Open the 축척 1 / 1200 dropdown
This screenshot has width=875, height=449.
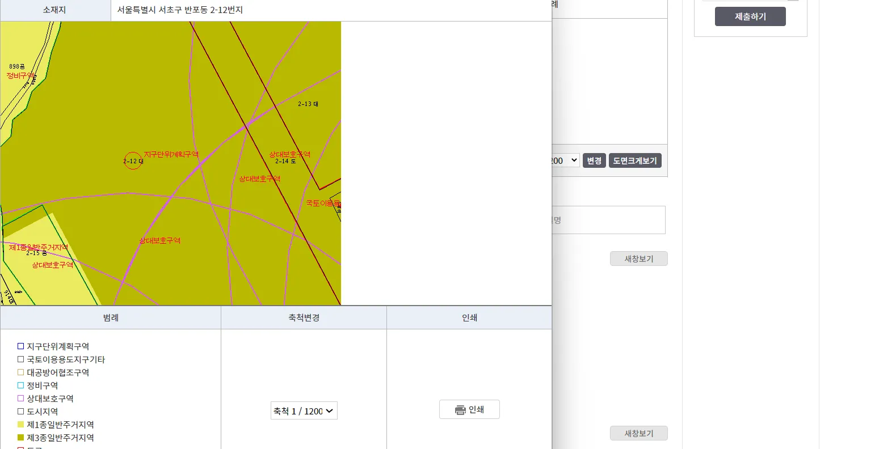pos(304,411)
